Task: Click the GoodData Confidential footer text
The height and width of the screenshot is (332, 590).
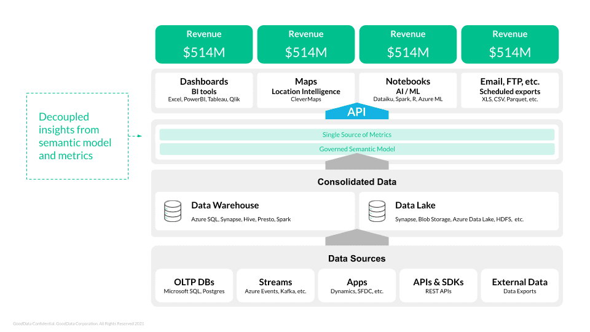Action: (x=78, y=324)
